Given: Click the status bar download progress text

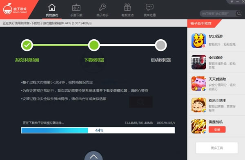Looking at the screenshot, I should click(47, 23).
